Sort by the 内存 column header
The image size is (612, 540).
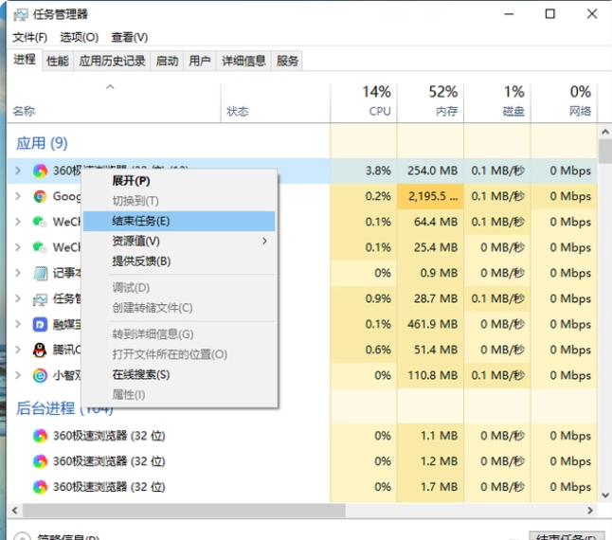point(430,102)
